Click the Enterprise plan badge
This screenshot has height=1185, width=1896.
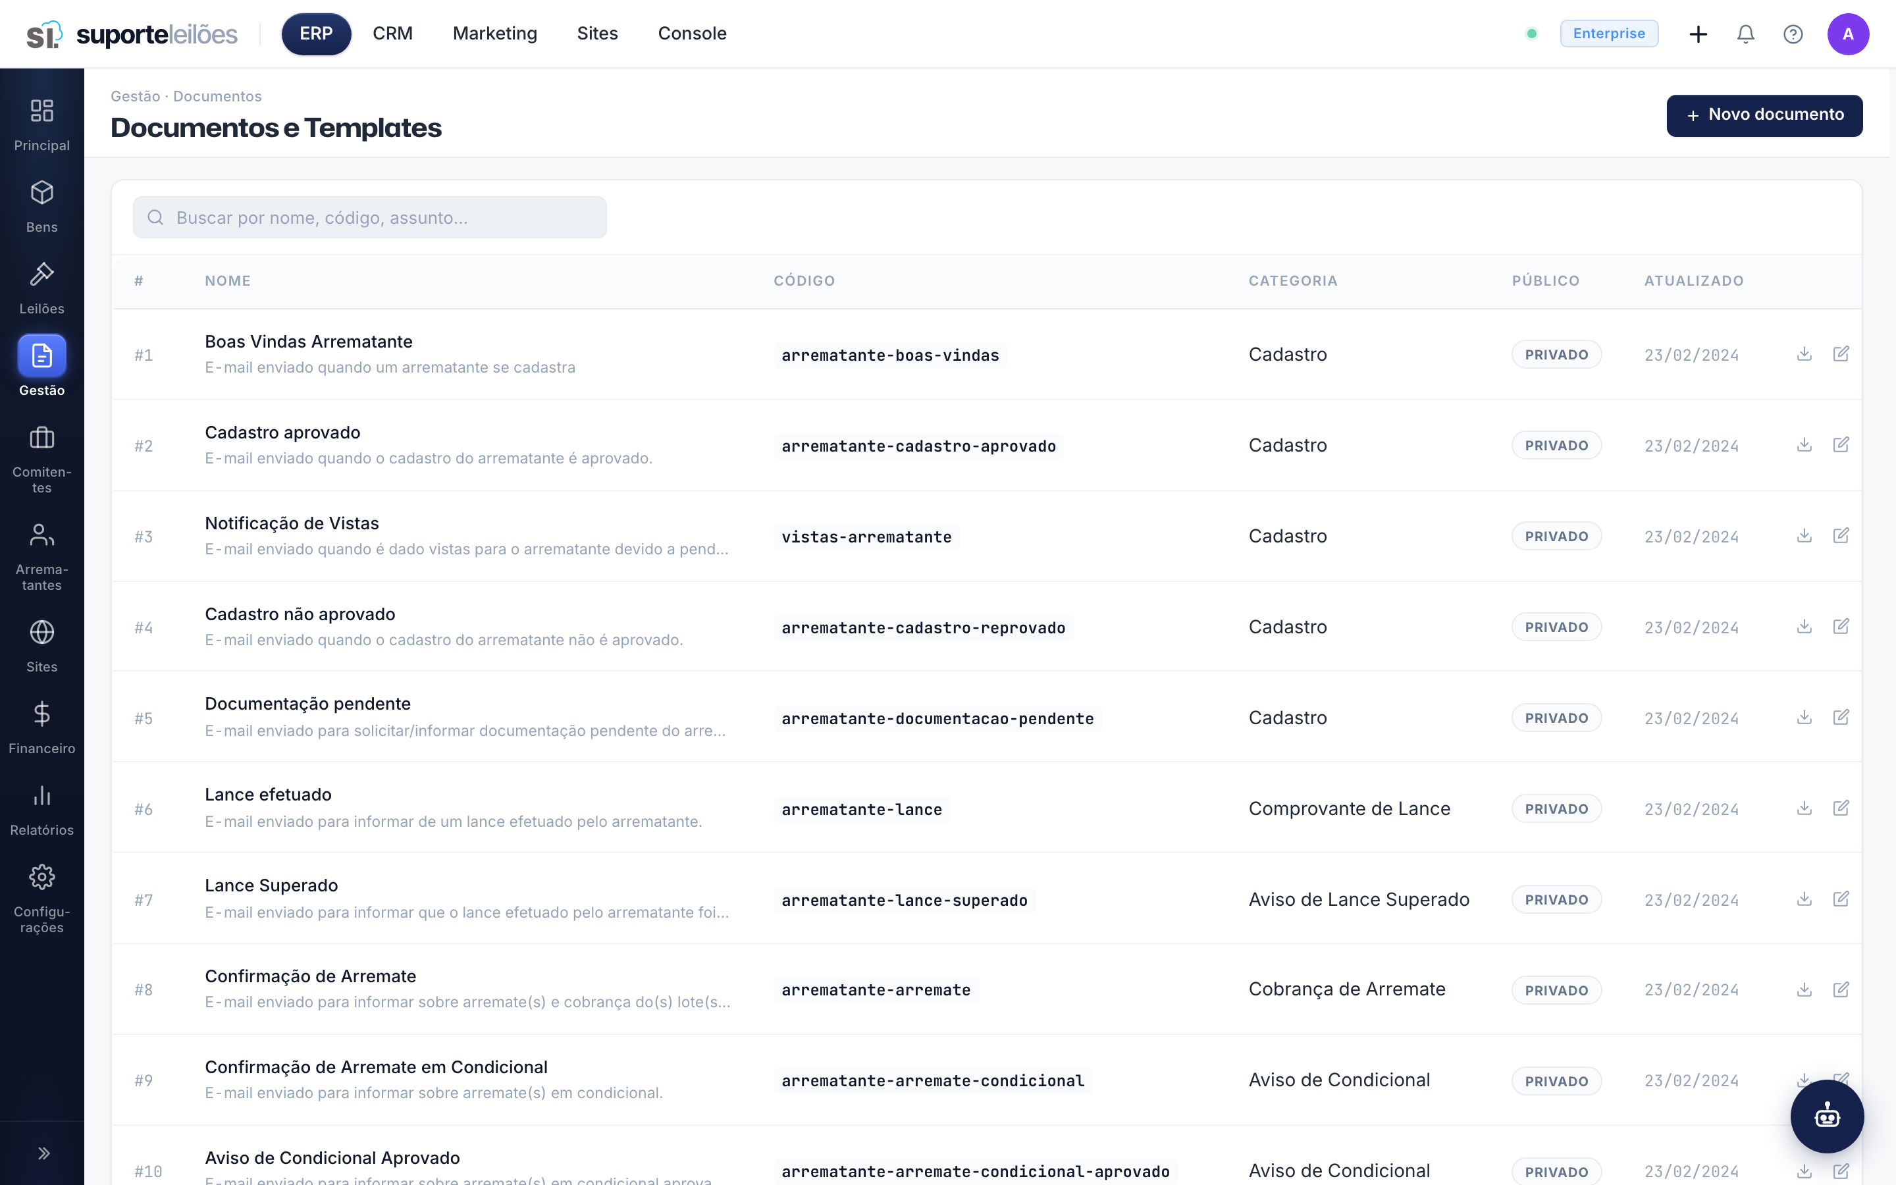(x=1608, y=34)
